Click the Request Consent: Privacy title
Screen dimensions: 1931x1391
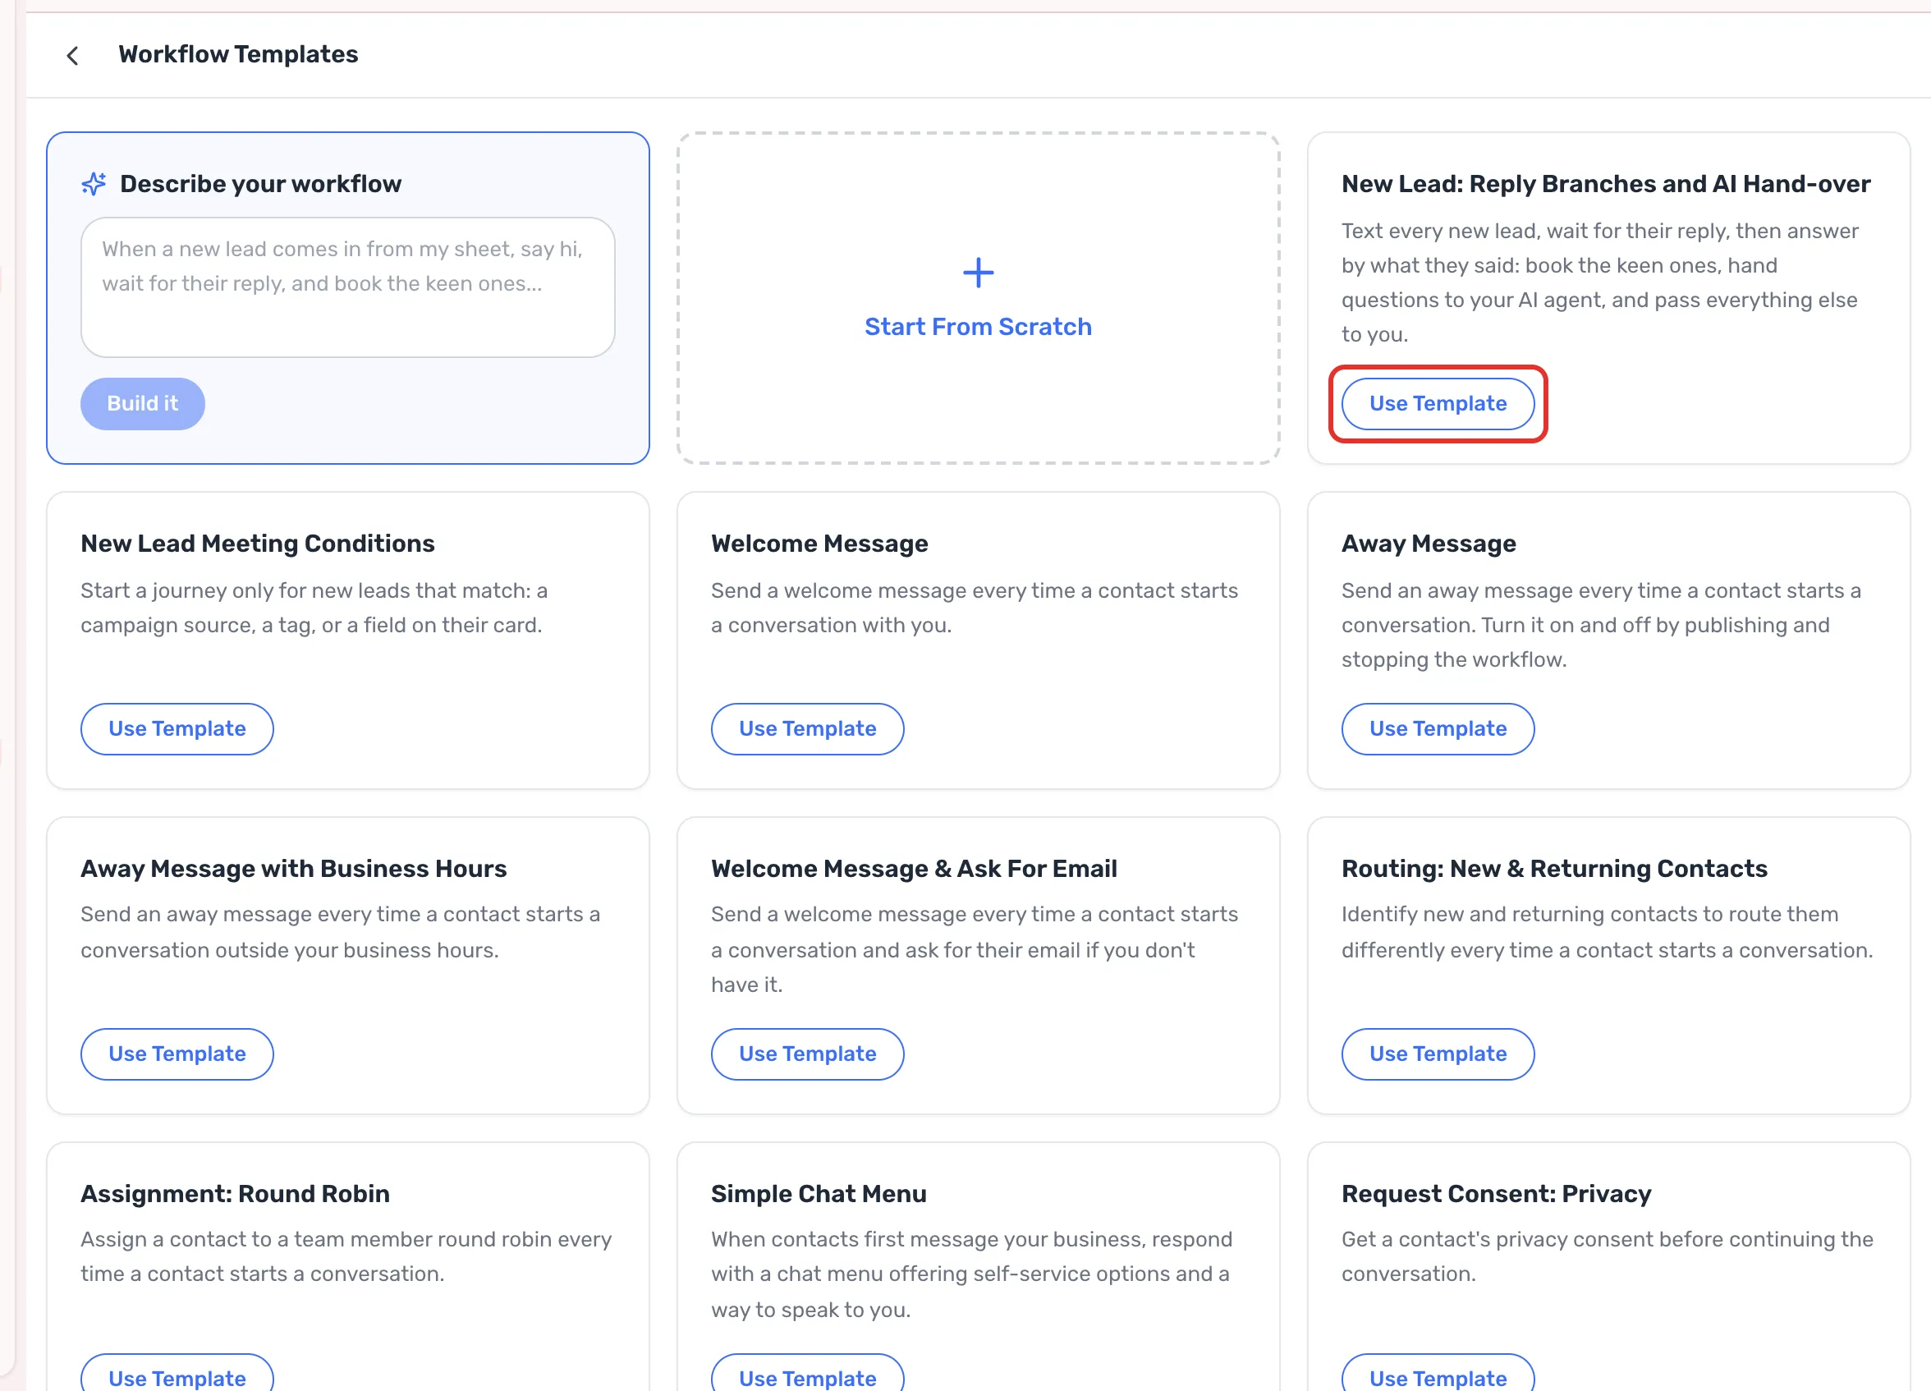coord(1496,1193)
